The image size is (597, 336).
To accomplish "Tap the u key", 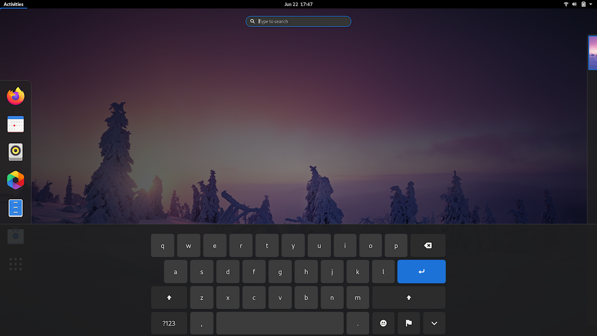I will click(x=319, y=245).
